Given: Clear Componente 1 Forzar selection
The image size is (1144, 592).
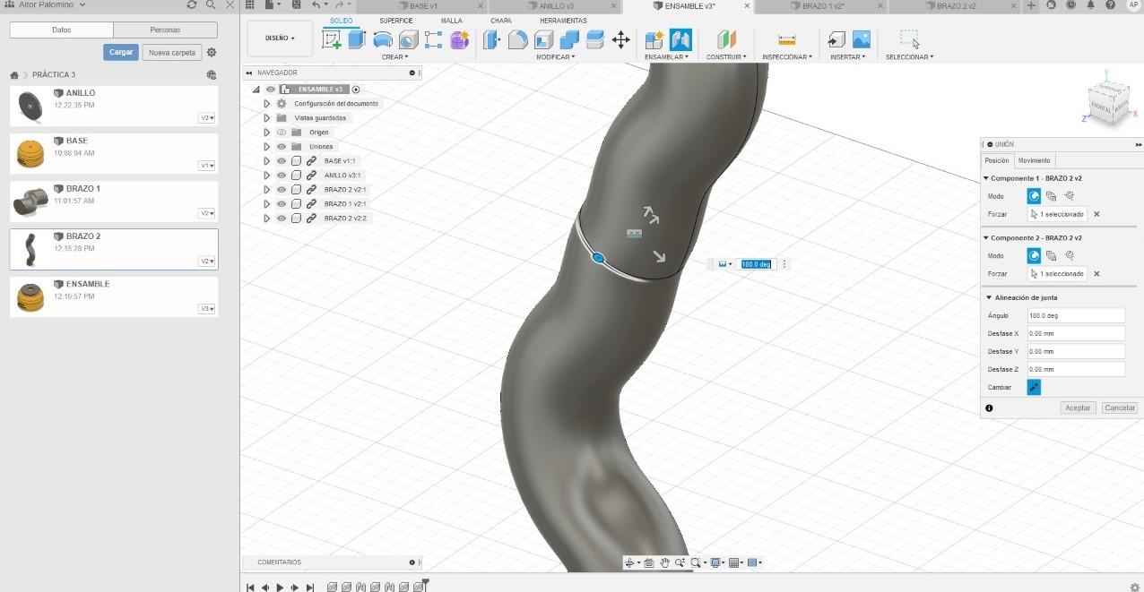Looking at the screenshot, I should tap(1096, 215).
